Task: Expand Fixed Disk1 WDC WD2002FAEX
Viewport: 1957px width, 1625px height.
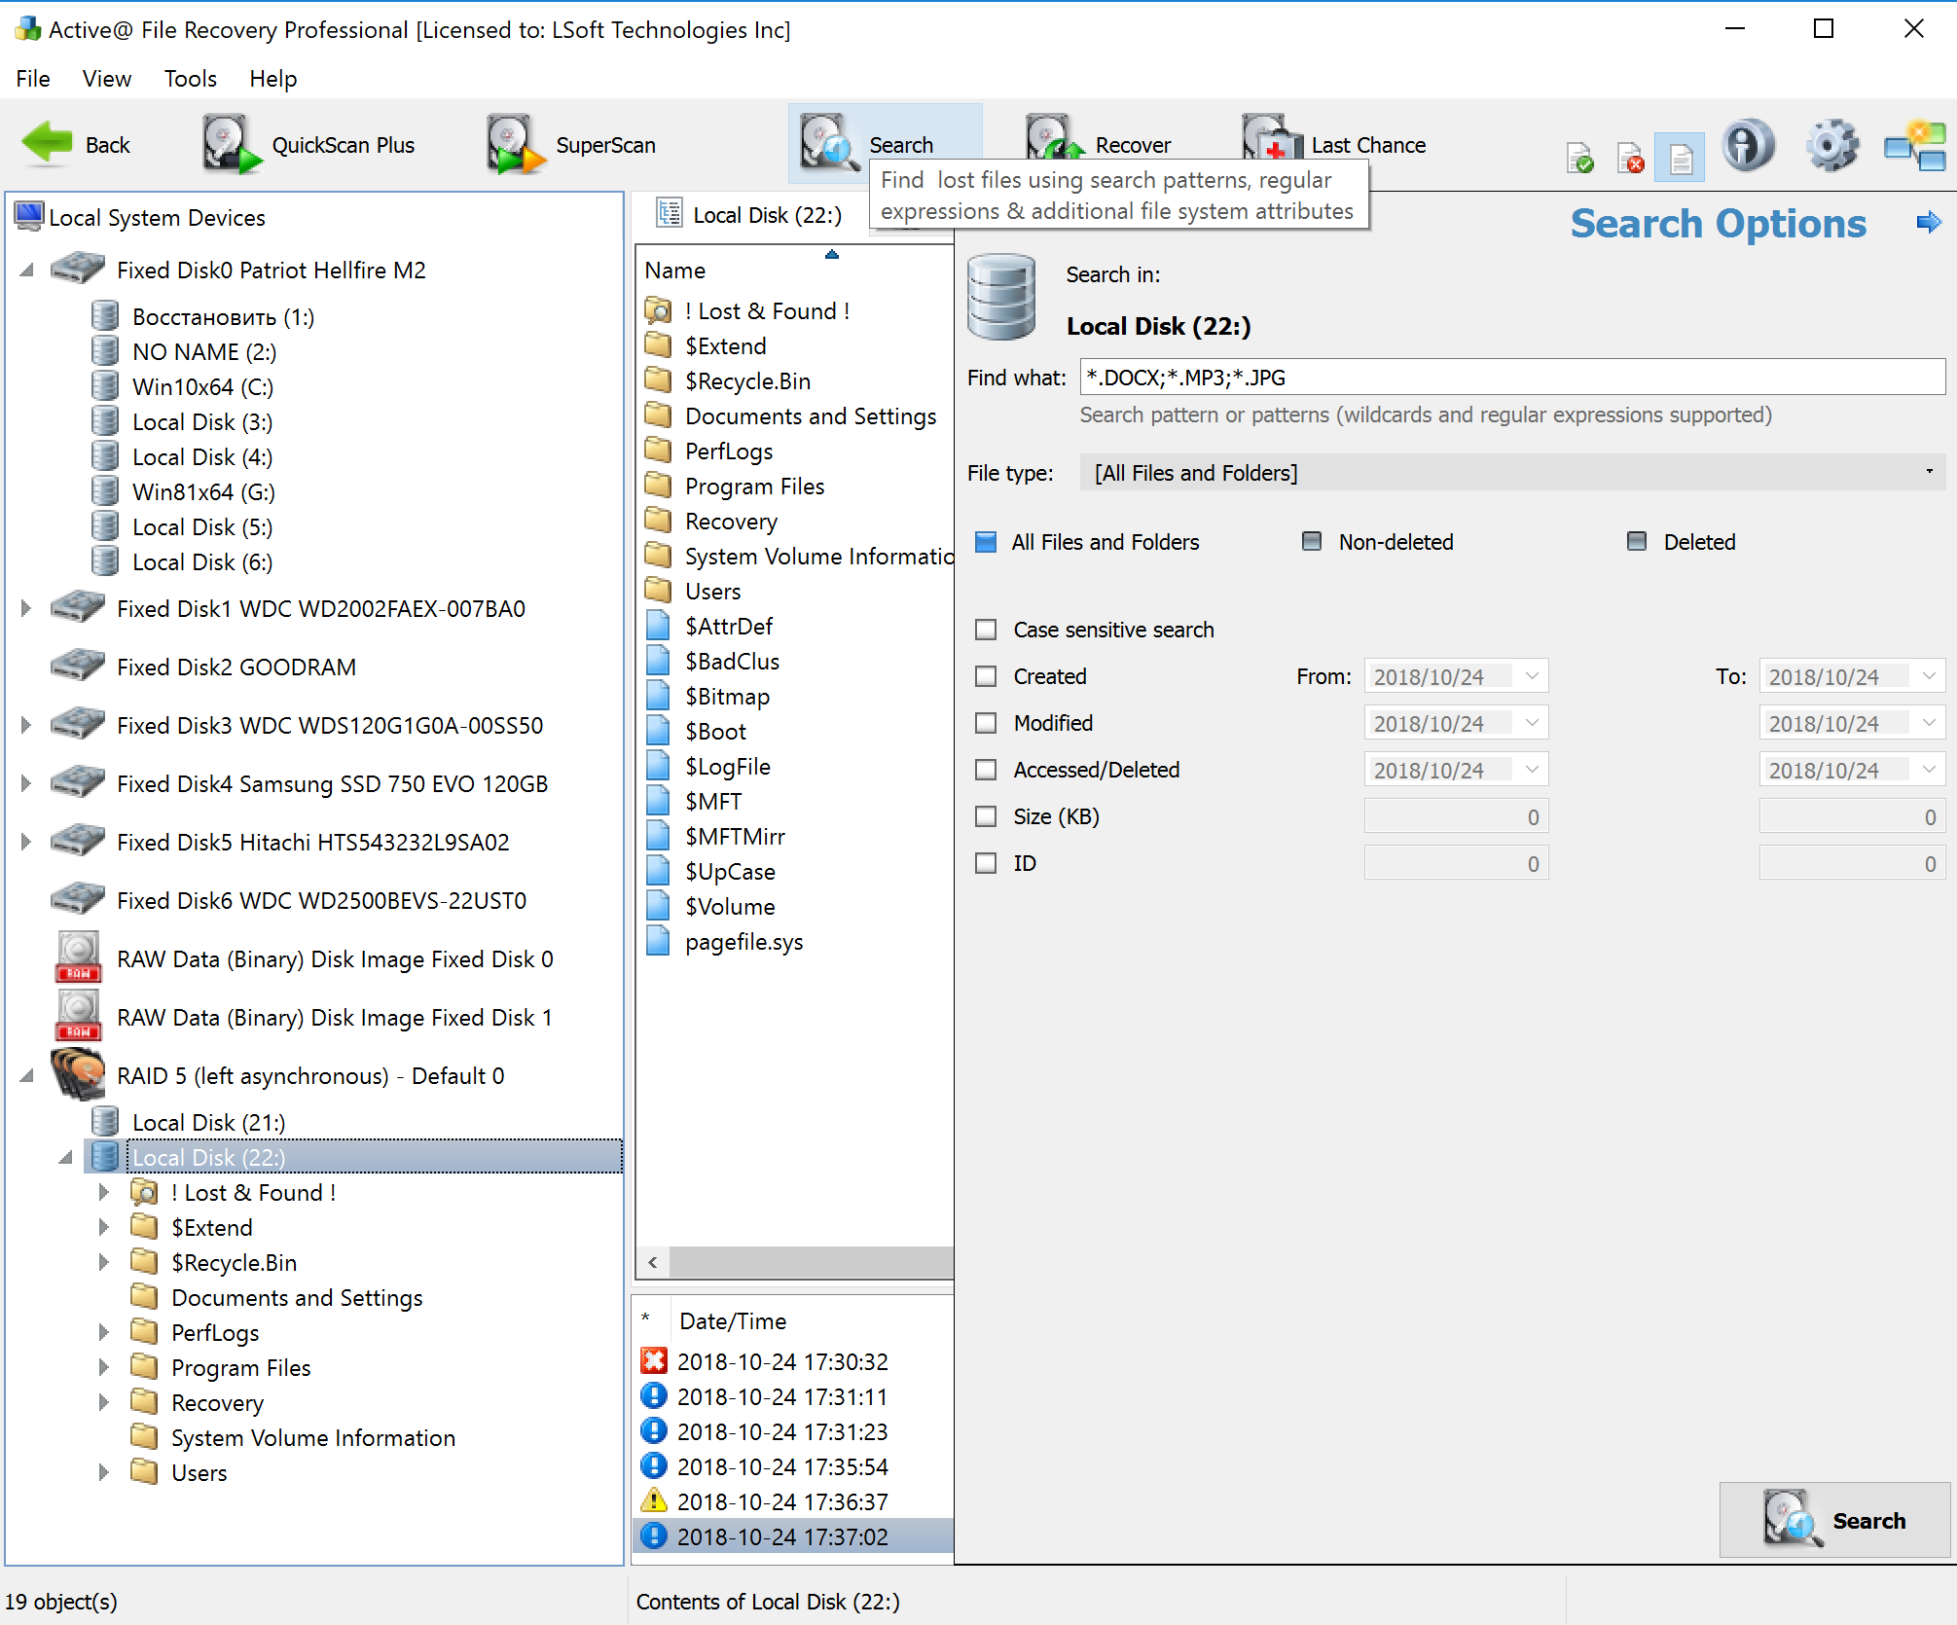Action: [x=27, y=609]
